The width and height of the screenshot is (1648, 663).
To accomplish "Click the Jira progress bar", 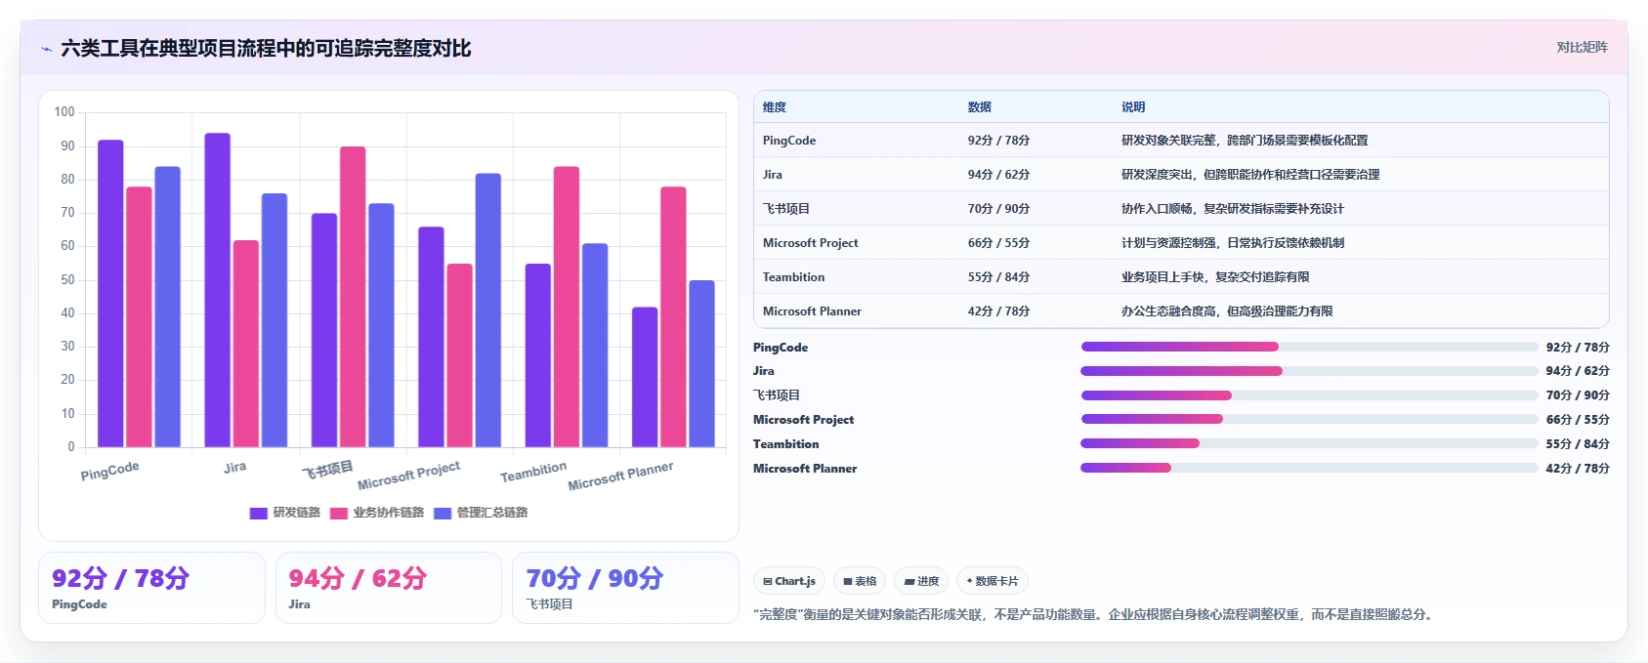I will pos(1309,371).
